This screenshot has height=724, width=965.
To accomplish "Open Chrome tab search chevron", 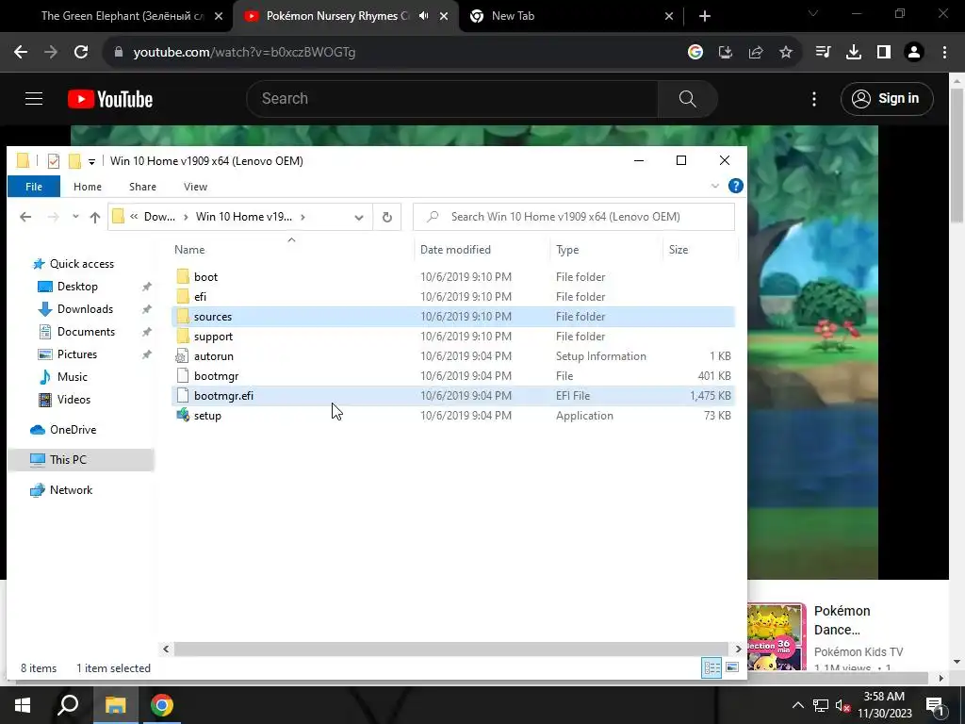I will pos(813,13).
